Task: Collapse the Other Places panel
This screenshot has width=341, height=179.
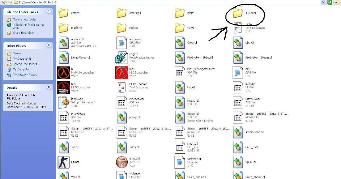Action: pos(49,45)
